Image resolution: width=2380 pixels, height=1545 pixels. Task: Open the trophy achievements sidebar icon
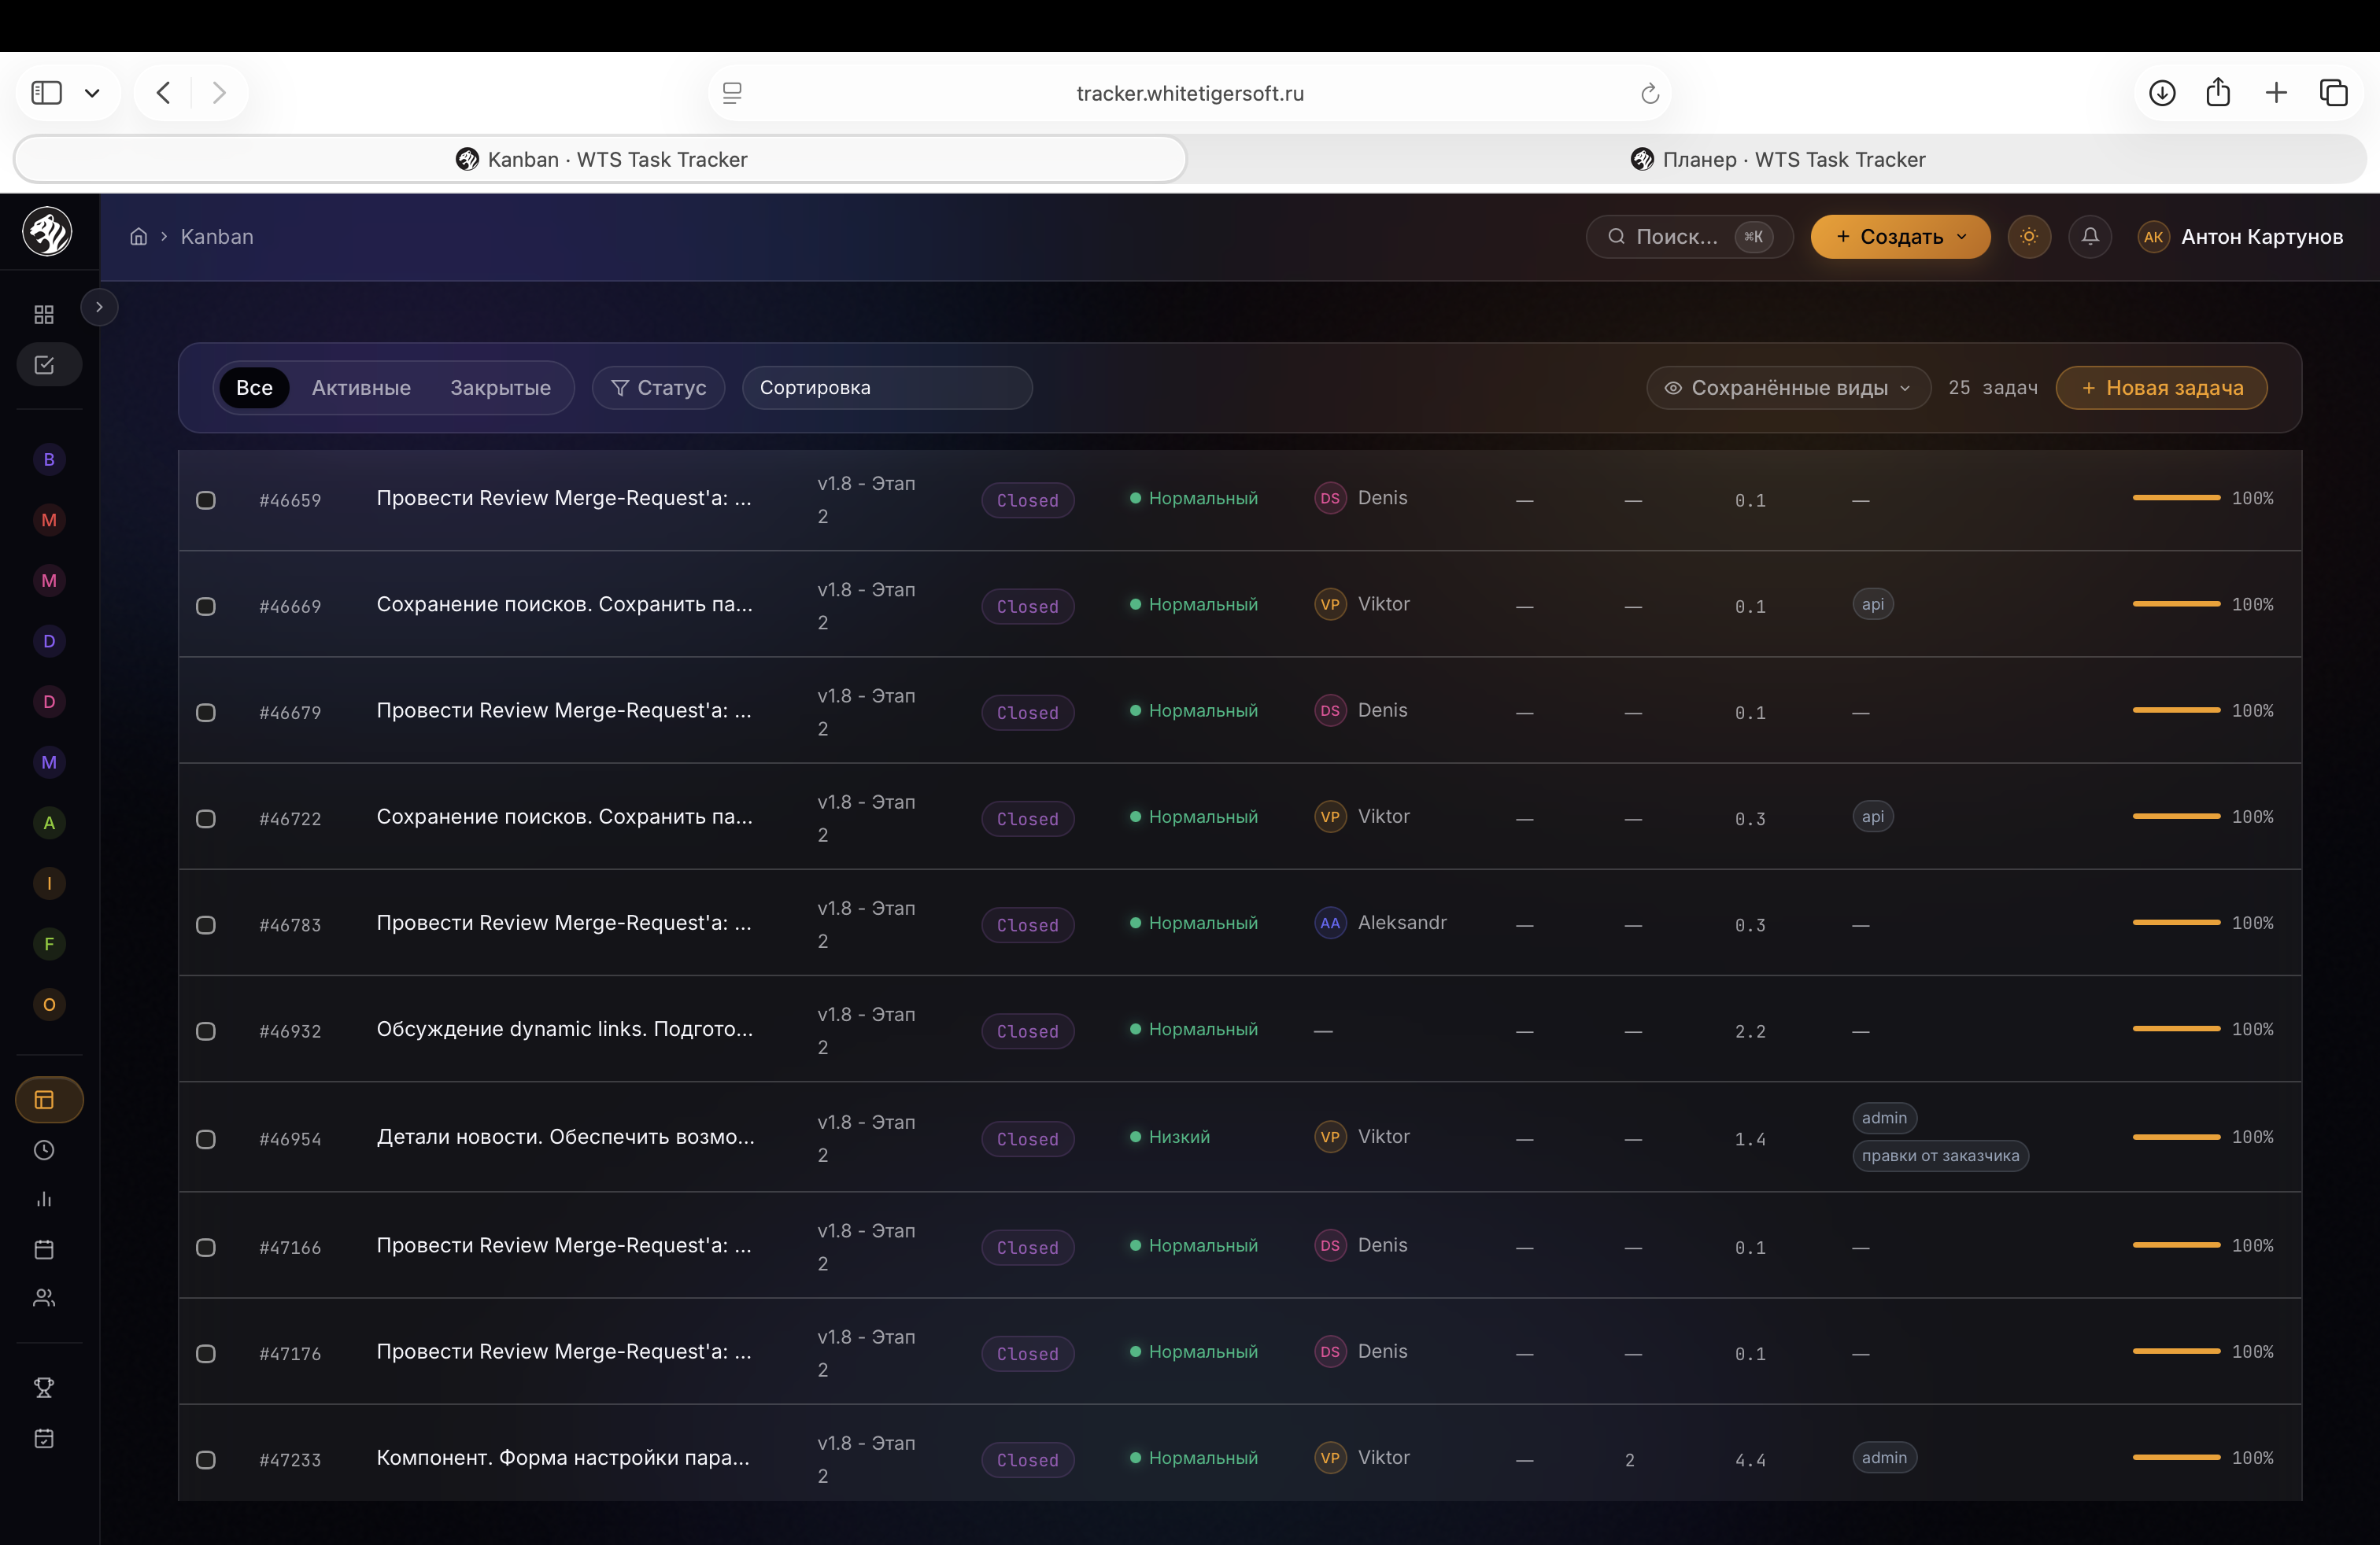click(x=44, y=1387)
